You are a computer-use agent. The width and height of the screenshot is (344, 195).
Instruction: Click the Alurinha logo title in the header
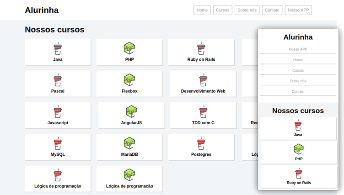42,10
